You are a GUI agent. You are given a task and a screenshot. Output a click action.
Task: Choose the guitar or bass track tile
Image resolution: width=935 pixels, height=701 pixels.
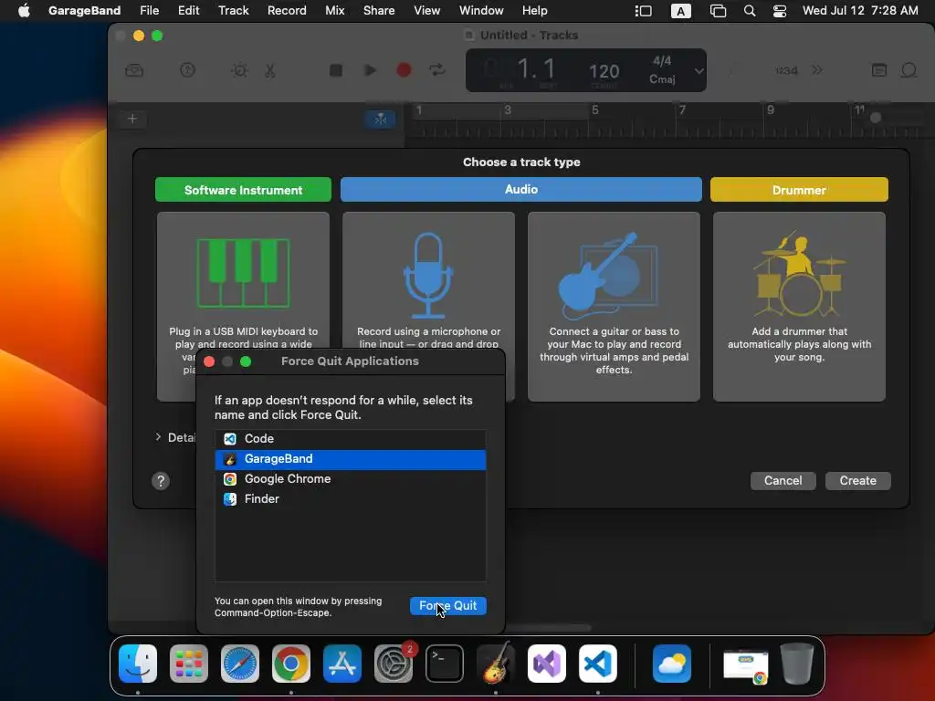coord(614,307)
